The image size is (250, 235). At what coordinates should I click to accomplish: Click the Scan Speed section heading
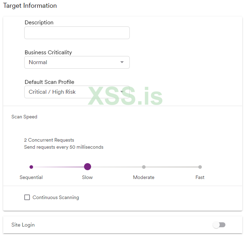(x=24, y=117)
